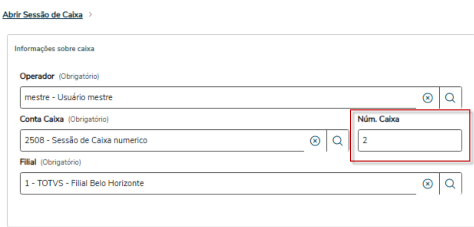Search for a Conta Caixa account
This screenshot has height=227, width=474.
pyautogui.click(x=338, y=141)
